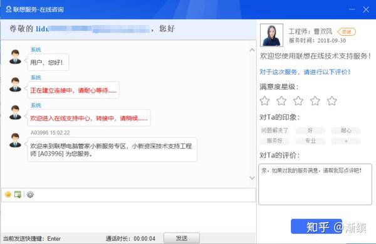
Task: Click the review comment text box
Action: tap(315, 184)
